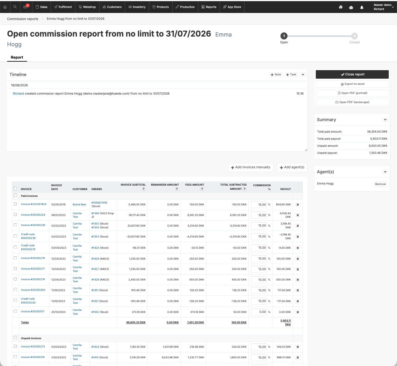
Task: Click Remainder amount help question mark
Action: [x=177, y=189]
